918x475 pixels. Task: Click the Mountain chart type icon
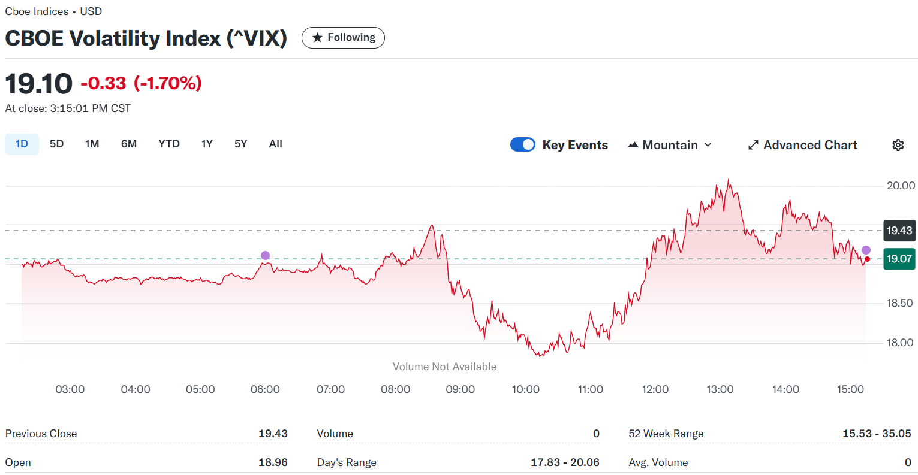coord(633,145)
